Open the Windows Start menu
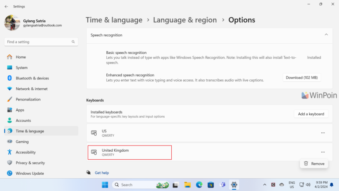This screenshot has height=191, width=339. (105, 185)
